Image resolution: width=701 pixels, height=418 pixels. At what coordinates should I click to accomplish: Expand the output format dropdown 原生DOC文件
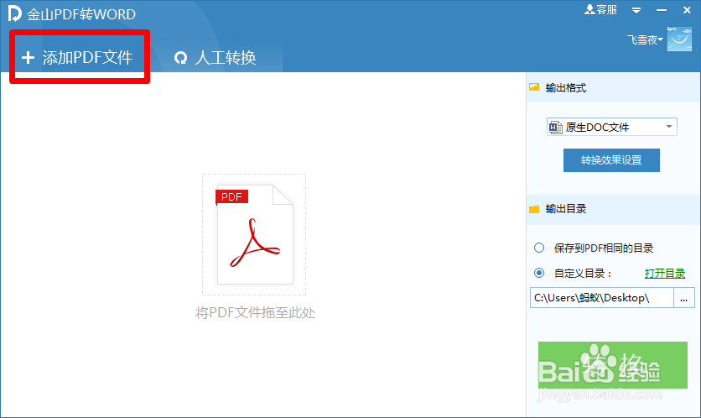611,127
